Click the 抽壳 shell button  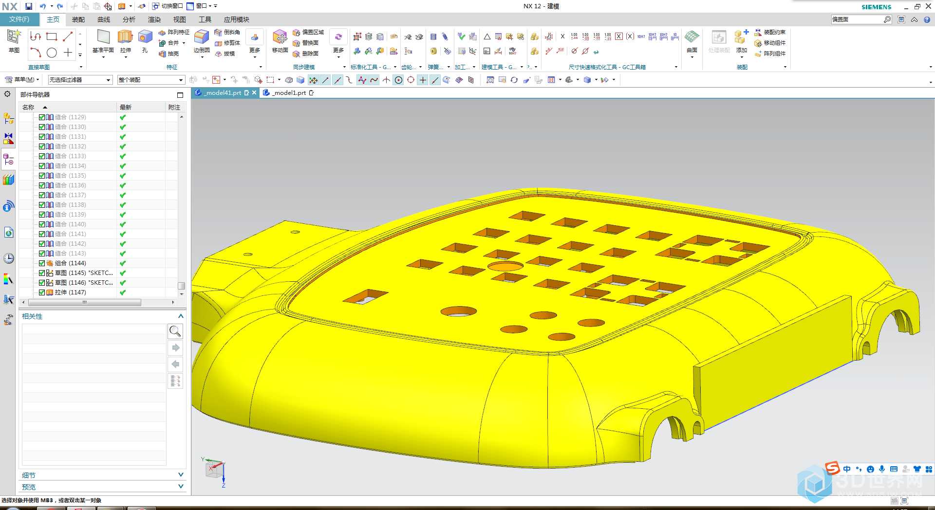point(169,54)
